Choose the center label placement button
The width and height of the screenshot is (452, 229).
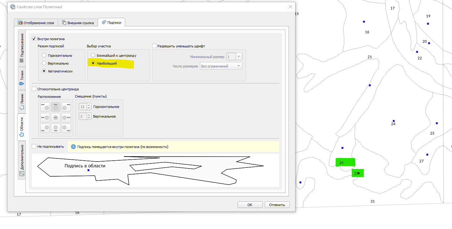(56, 118)
